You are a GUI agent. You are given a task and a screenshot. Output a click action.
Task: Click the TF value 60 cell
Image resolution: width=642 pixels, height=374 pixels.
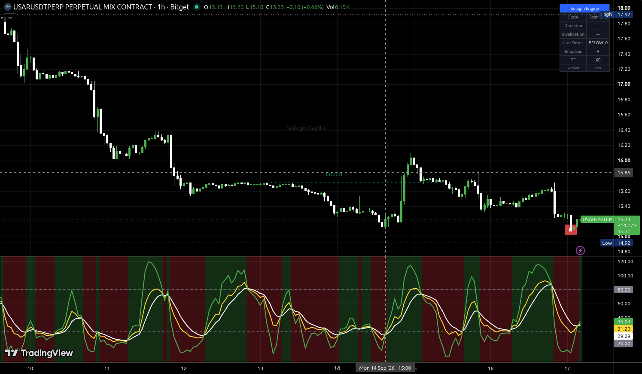click(598, 60)
